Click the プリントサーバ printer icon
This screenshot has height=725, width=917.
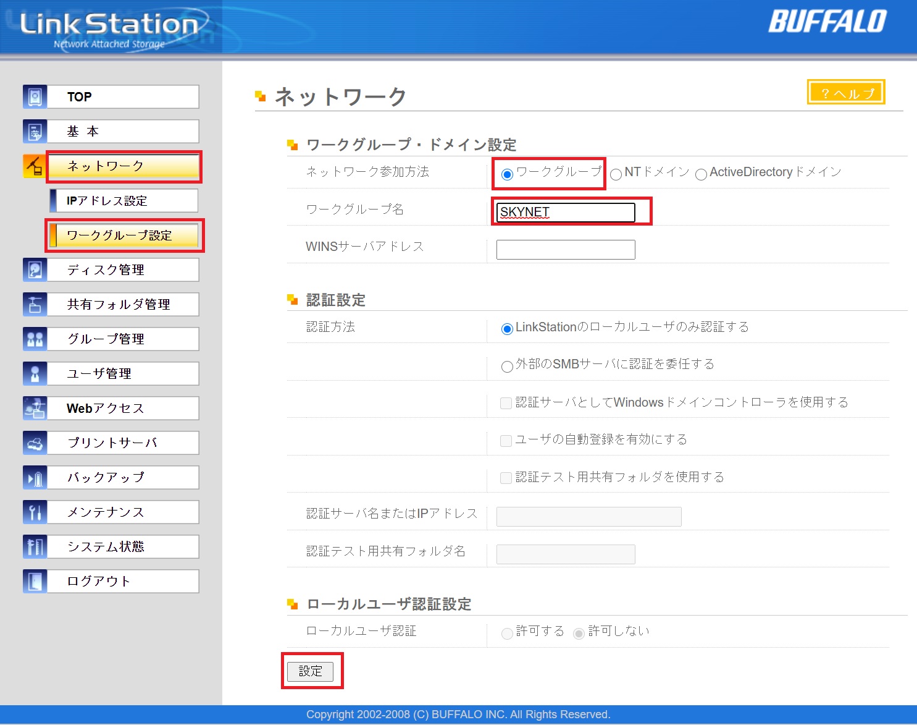[x=35, y=443]
